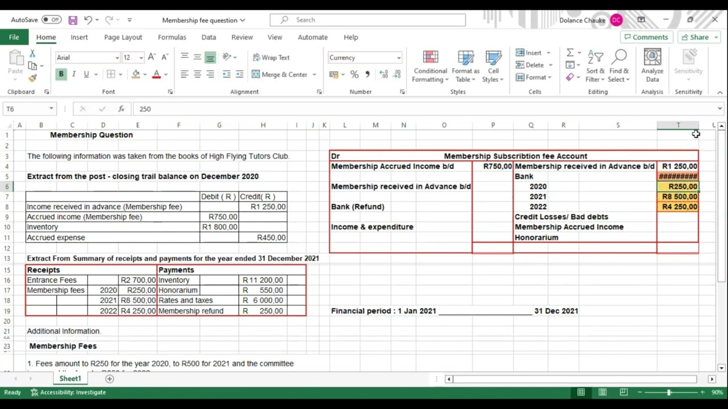The height and width of the screenshot is (409, 728).
Task: Open Conditional Formatting menu
Action: pyautogui.click(x=430, y=67)
